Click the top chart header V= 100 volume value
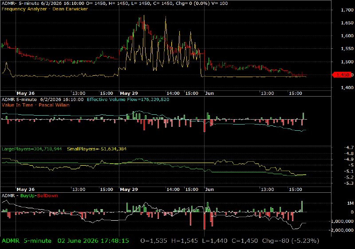 pos(220,4)
